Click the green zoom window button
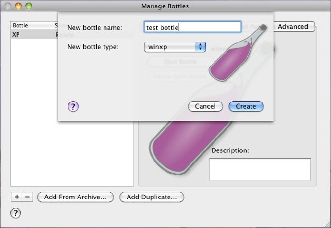331x228 pixels. (x=29, y=6)
